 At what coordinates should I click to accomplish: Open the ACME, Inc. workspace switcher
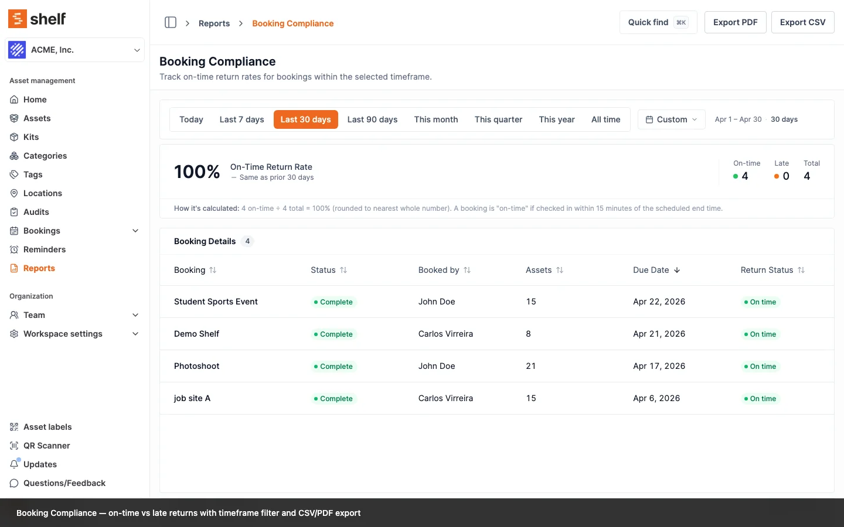click(74, 50)
